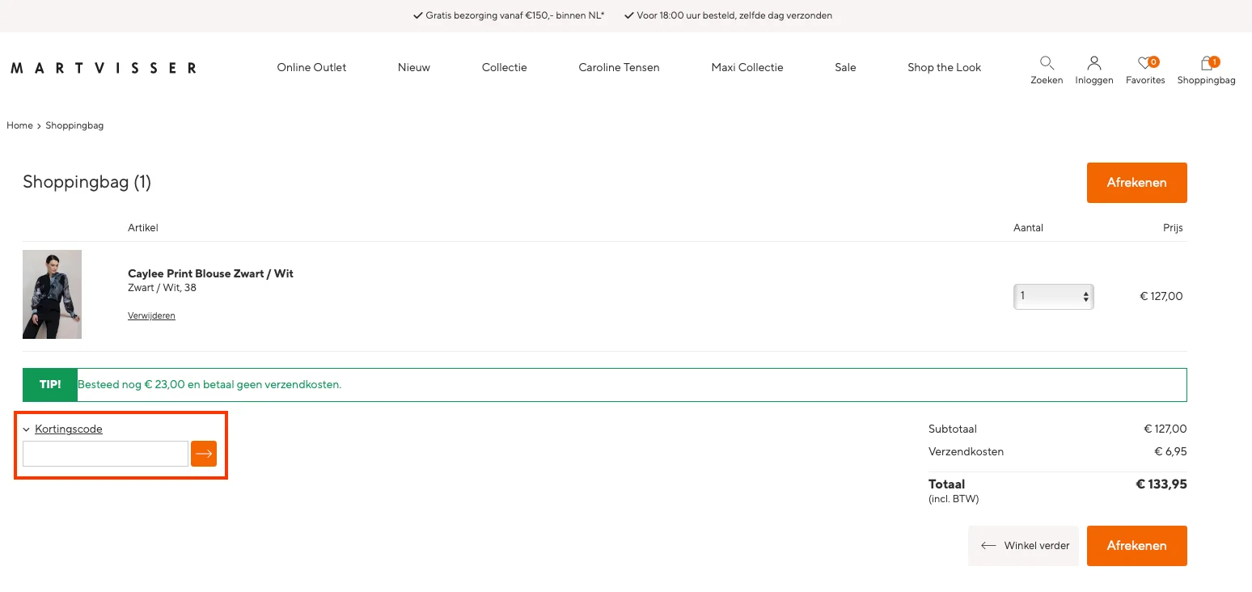Collapse the Kortingscode section
1252x592 pixels.
point(68,429)
